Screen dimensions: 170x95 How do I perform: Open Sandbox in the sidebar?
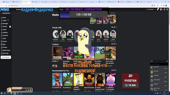click(4, 32)
